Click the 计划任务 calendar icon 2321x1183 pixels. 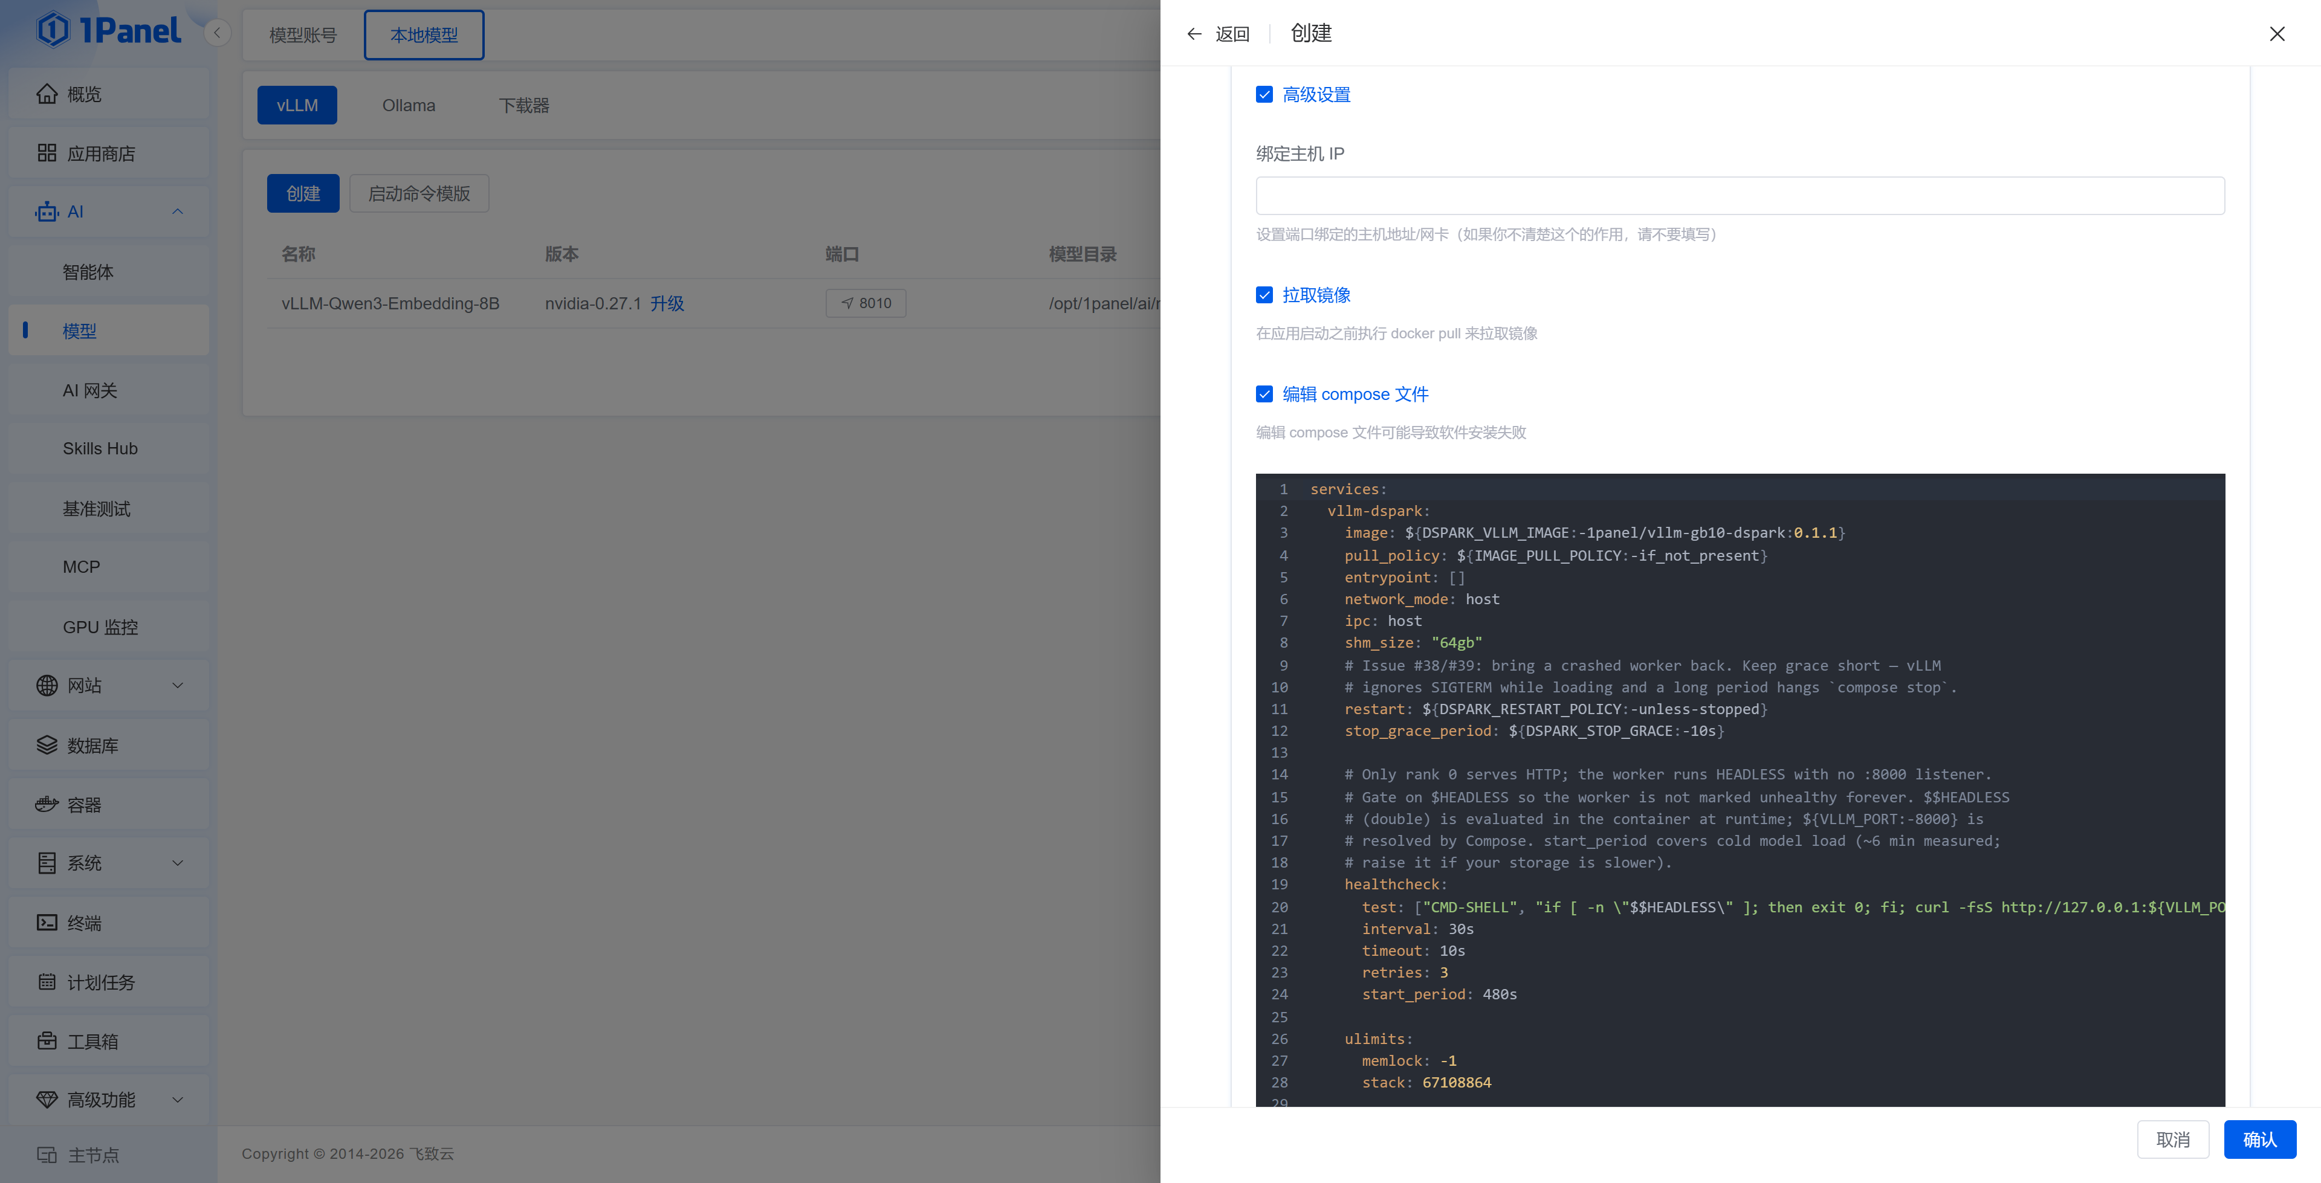(x=47, y=982)
